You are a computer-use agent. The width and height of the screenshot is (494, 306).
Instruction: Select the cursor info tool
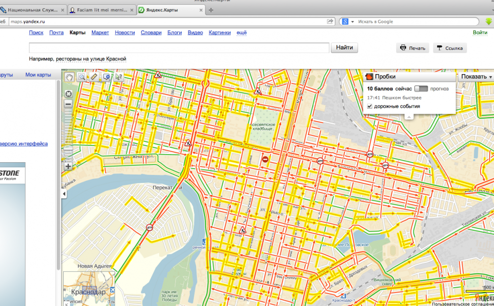119,77
